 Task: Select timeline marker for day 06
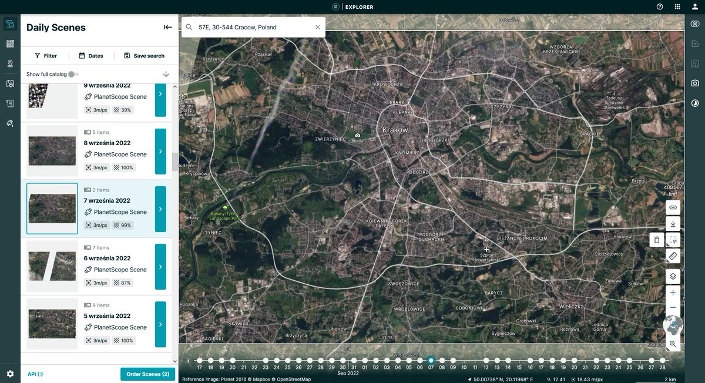coord(419,360)
